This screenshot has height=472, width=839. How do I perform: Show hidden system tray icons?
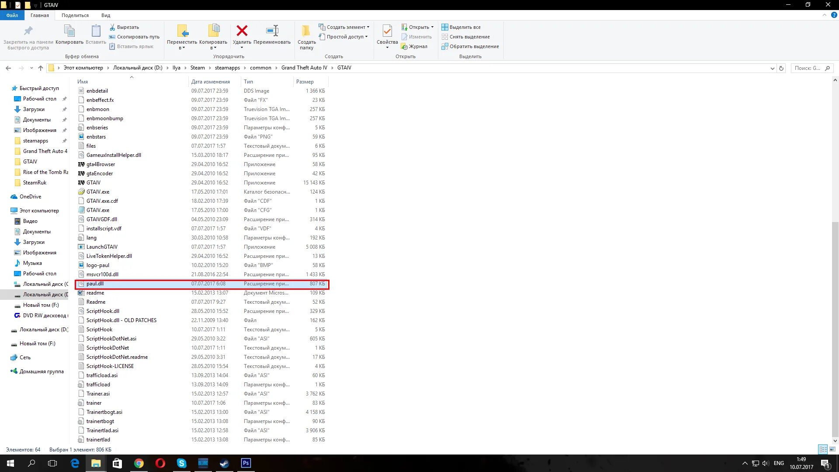(x=745, y=463)
